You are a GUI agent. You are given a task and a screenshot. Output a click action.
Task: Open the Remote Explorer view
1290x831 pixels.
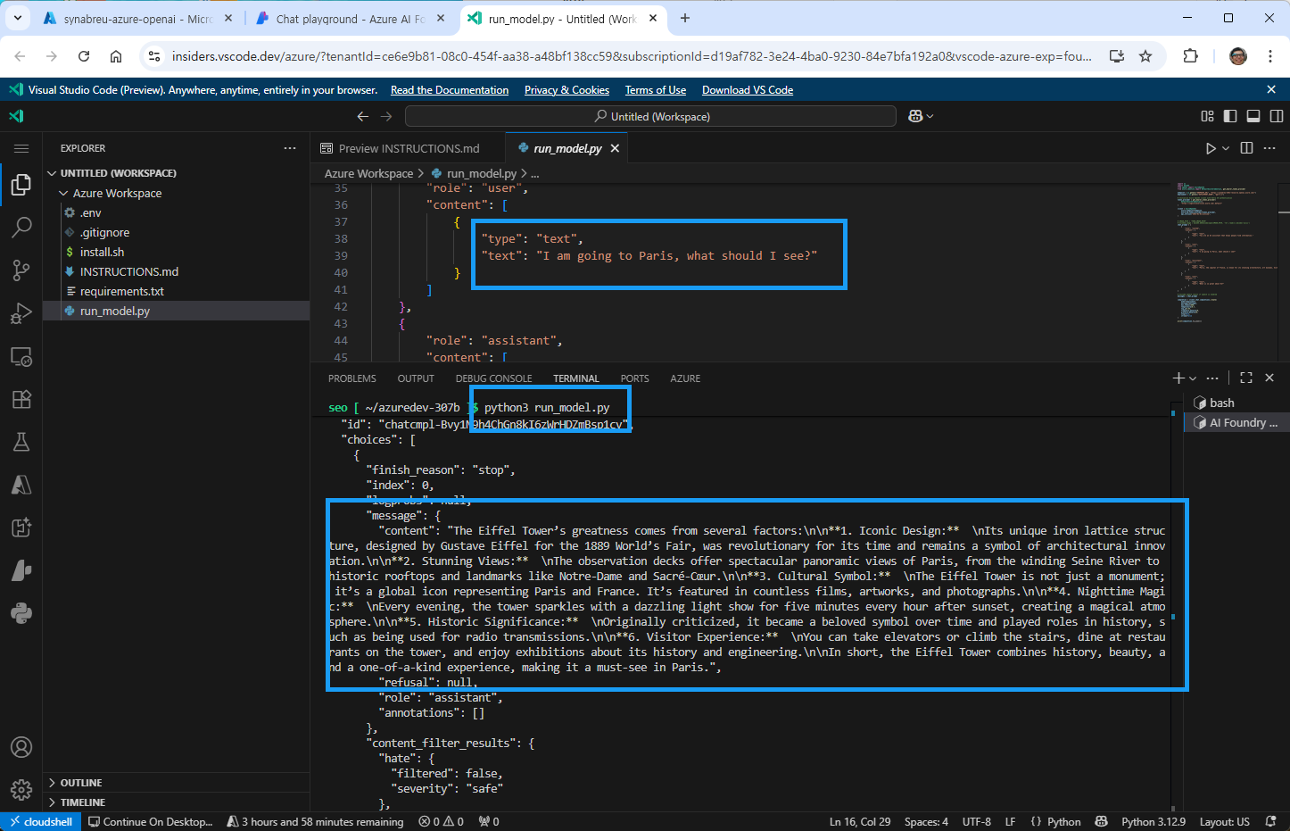click(x=21, y=357)
